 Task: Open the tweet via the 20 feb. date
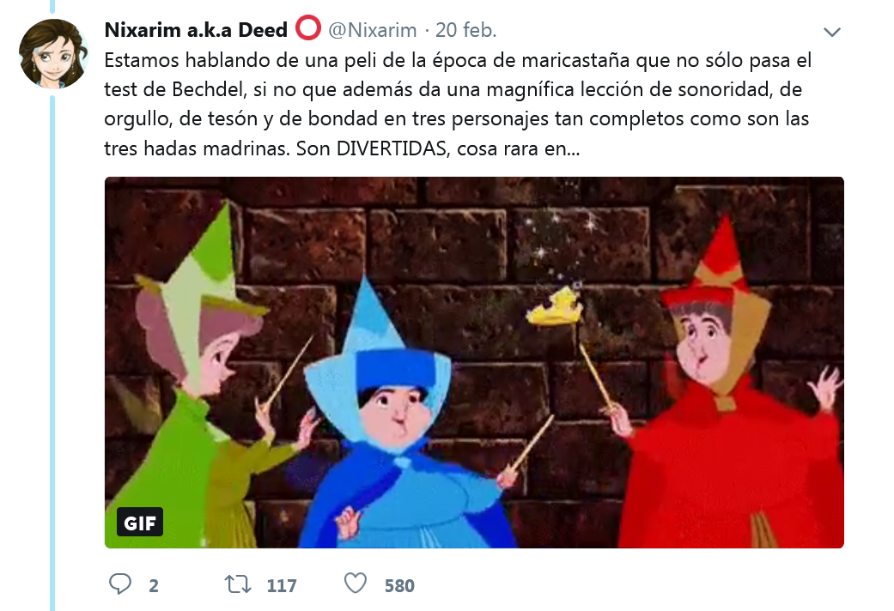click(465, 30)
